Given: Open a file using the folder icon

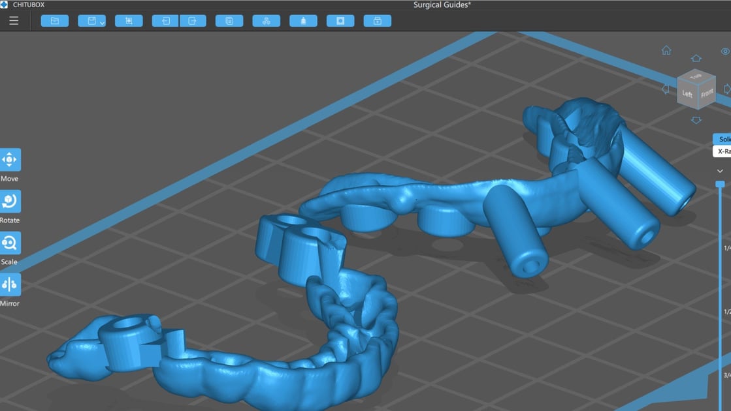Looking at the screenshot, I should click(x=55, y=20).
